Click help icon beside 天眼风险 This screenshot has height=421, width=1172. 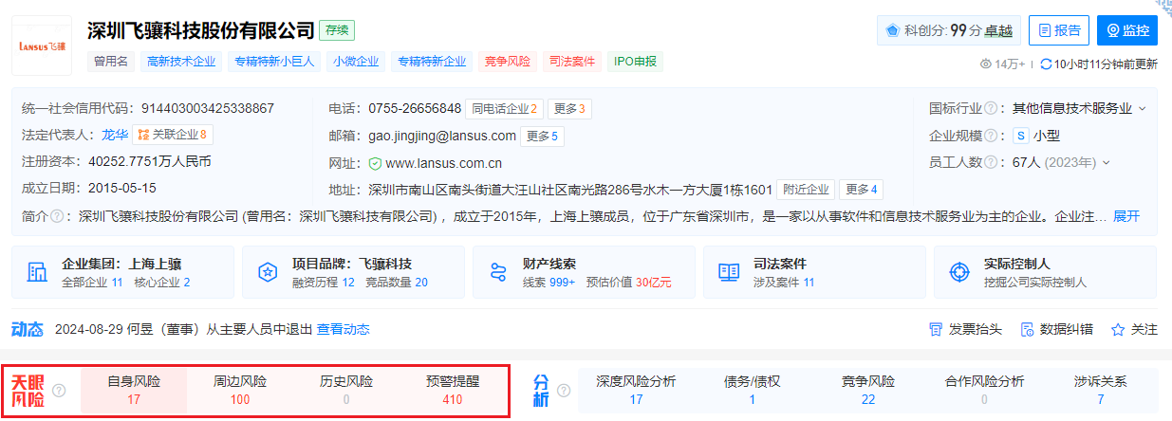click(59, 390)
